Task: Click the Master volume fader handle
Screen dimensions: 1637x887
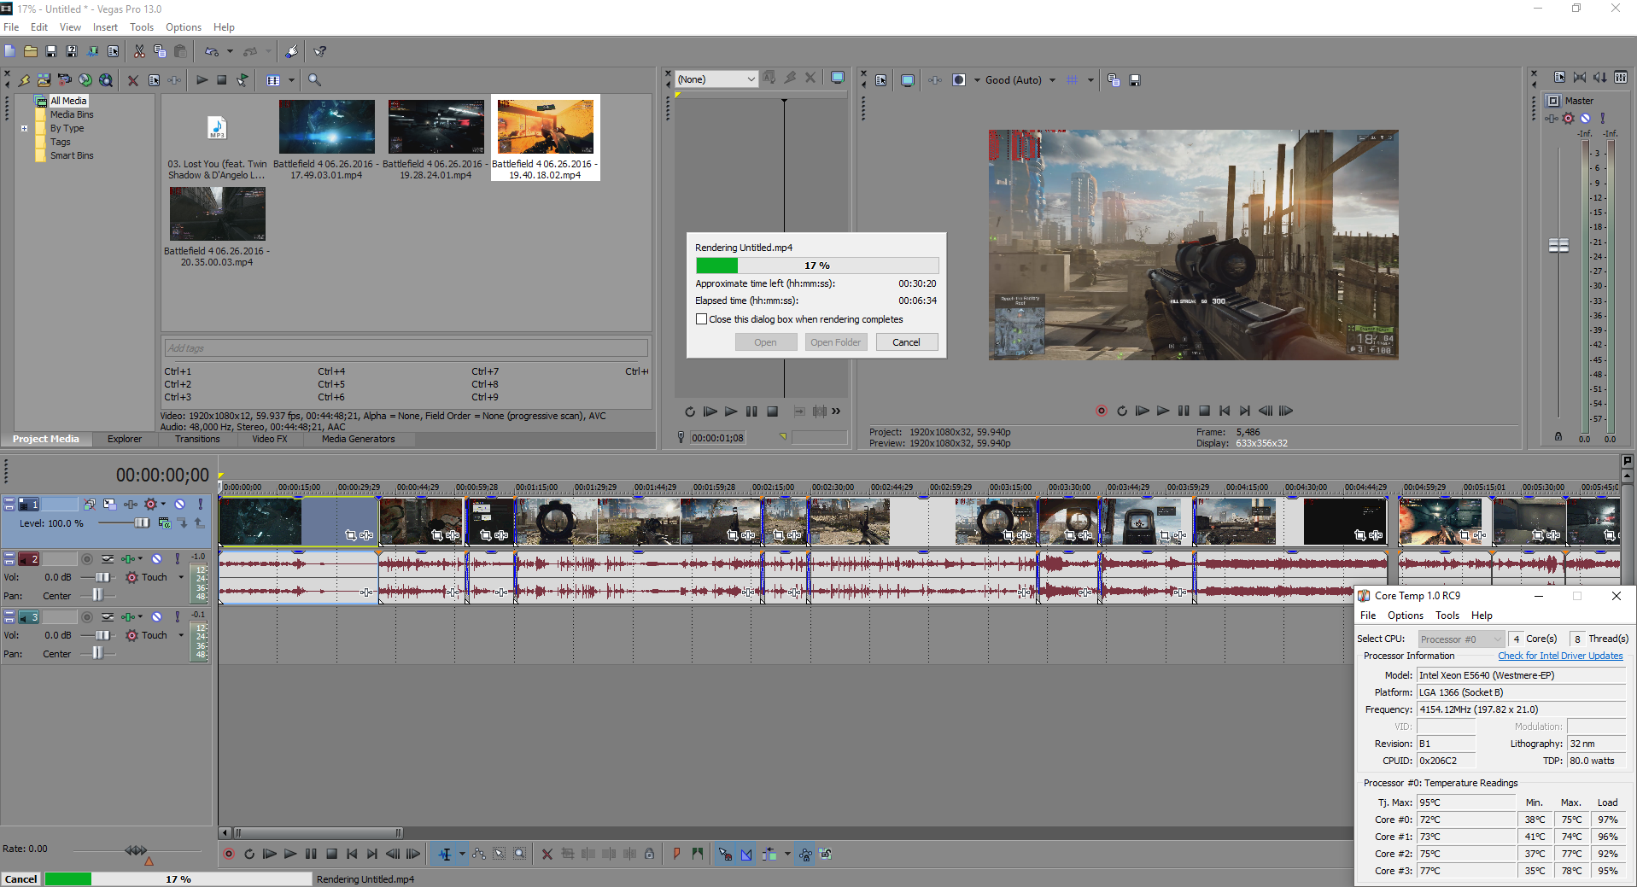Action: [x=1558, y=245]
